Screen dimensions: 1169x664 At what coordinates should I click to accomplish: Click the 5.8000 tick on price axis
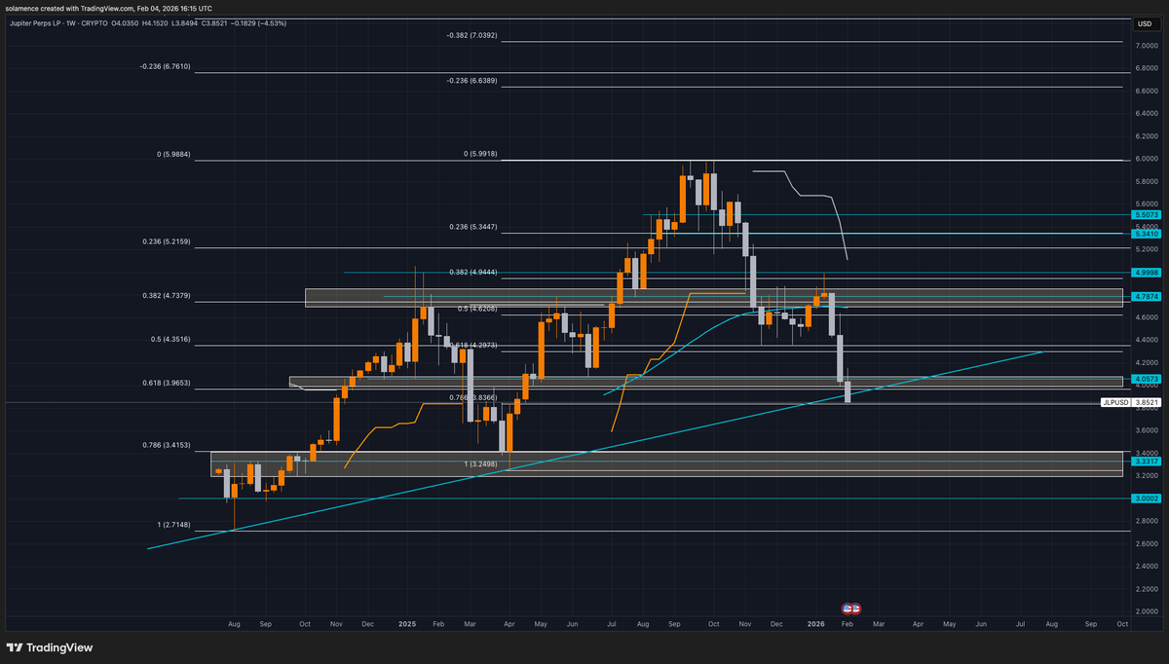pyautogui.click(x=1147, y=181)
